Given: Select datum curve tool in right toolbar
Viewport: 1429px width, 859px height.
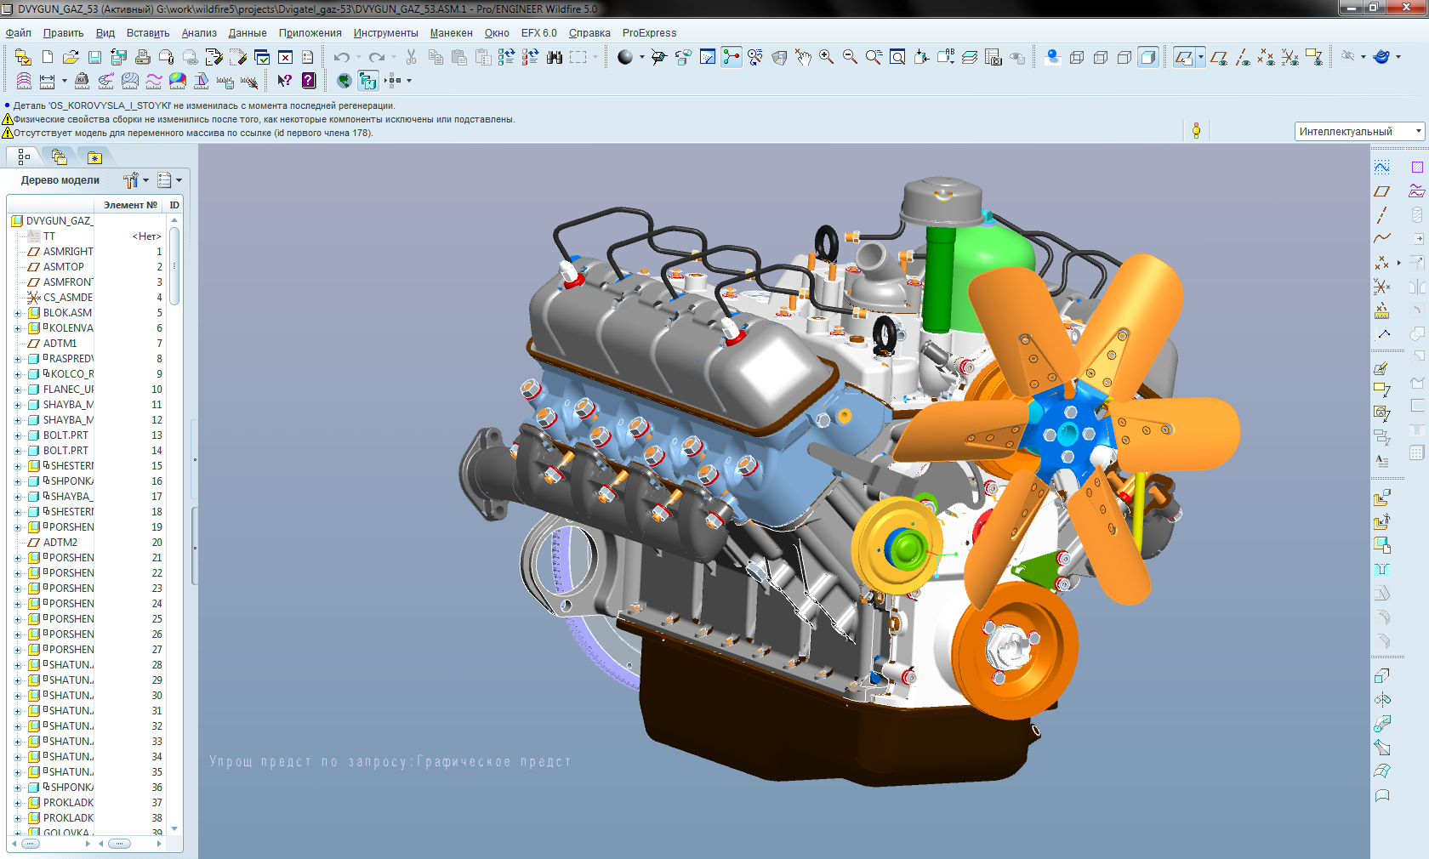Looking at the screenshot, I should click(x=1382, y=239).
